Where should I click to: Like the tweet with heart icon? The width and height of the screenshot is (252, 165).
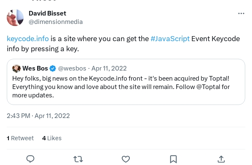[x=126, y=159]
